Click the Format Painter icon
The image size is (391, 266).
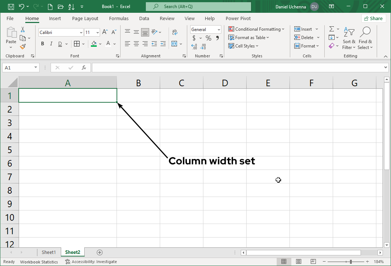tap(22, 46)
